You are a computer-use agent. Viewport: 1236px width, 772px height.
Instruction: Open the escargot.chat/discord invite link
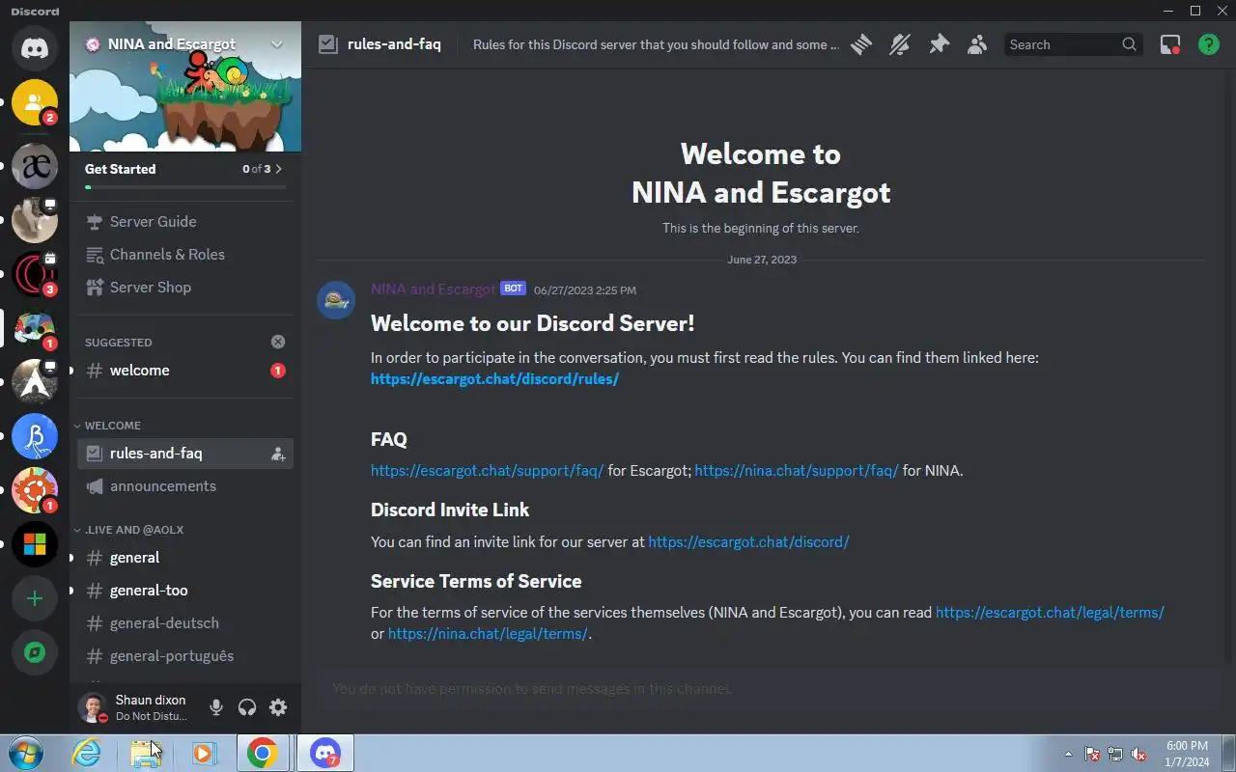pos(748,541)
